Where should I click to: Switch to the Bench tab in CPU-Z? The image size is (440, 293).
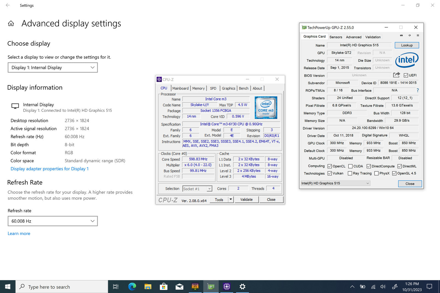(x=244, y=88)
